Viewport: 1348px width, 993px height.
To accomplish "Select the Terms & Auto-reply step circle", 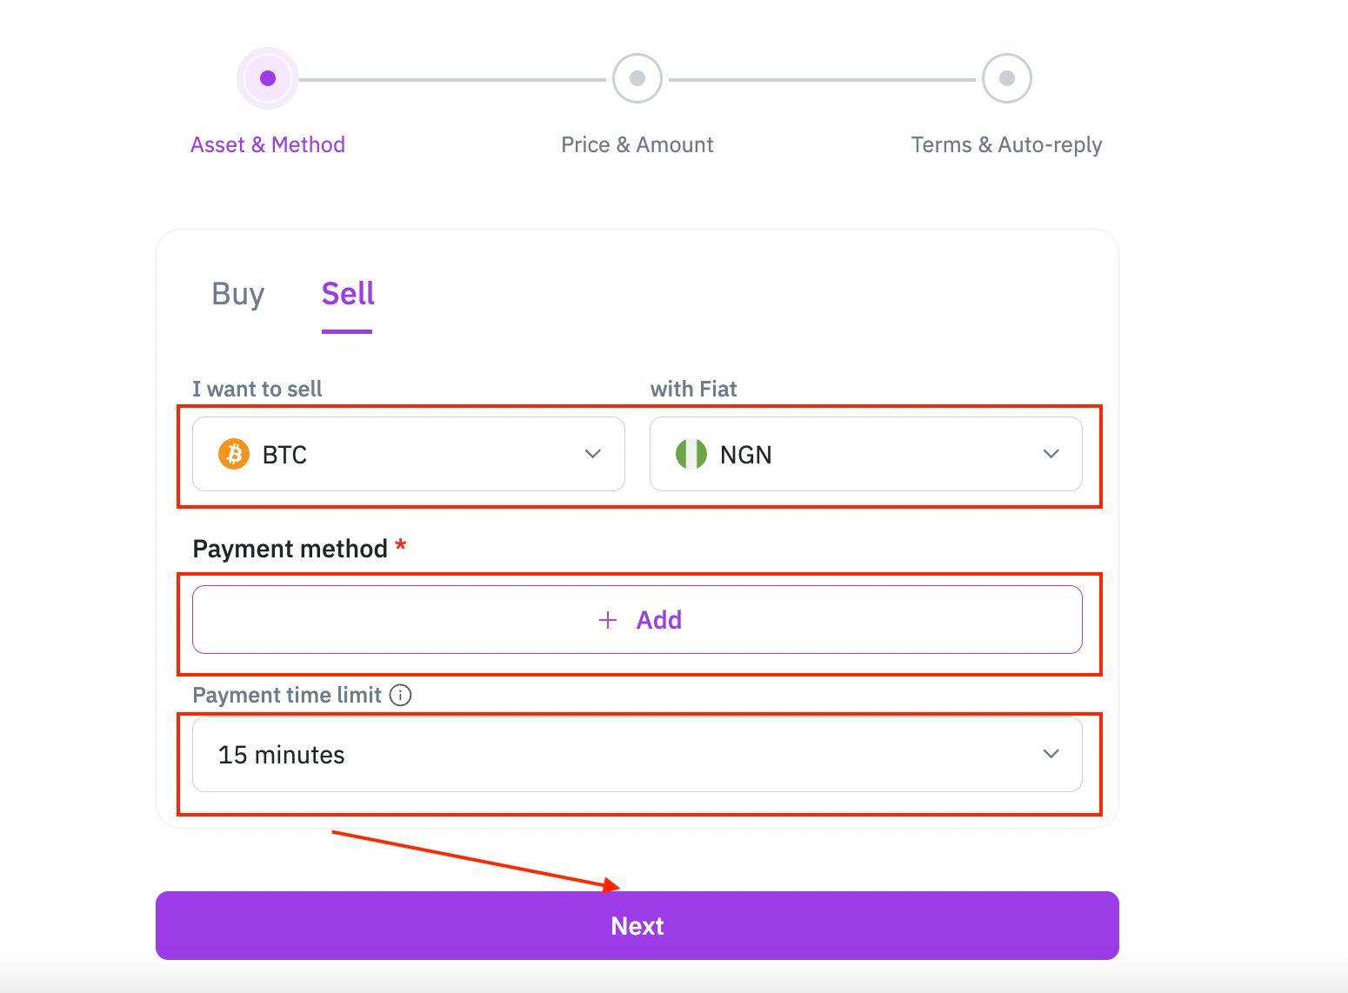I will pos(1007,78).
